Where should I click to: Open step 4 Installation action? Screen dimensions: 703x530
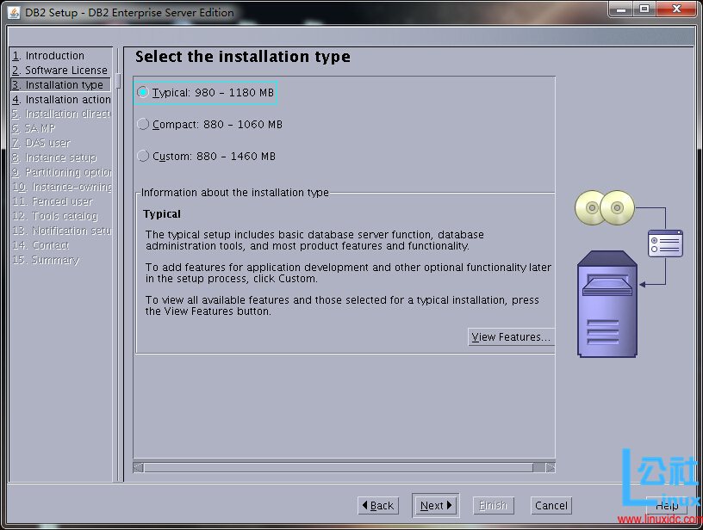point(61,100)
